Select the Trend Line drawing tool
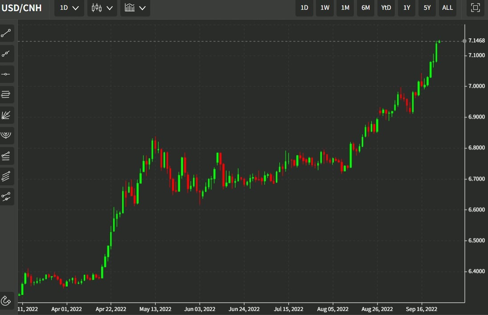 click(6, 33)
